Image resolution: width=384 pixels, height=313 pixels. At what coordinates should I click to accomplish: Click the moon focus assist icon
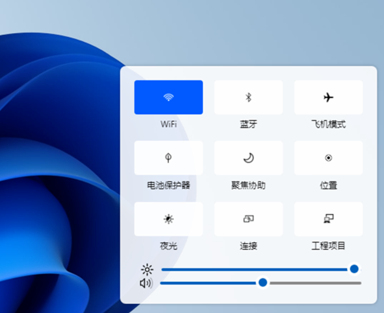pyautogui.click(x=249, y=158)
